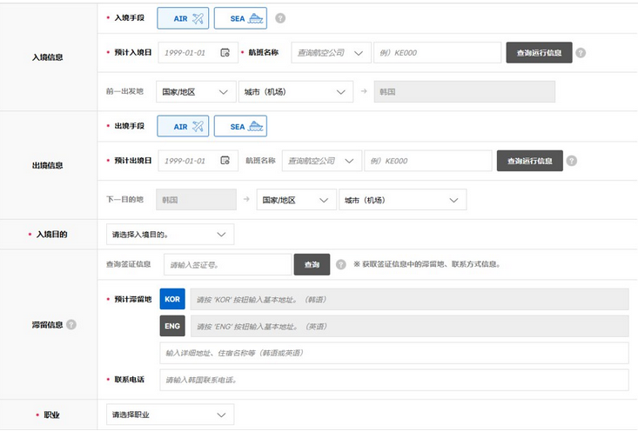Select SEA as the entry method
638x431 pixels.
click(240, 18)
